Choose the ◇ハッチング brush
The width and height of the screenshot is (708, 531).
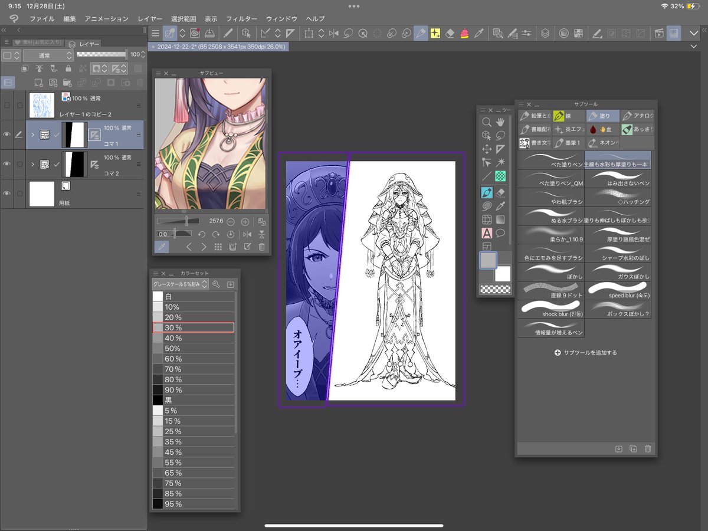click(618, 198)
